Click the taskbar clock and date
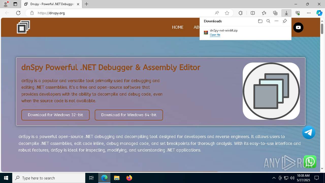Viewport: 325px width, 183px height. [x=303, y=178]
